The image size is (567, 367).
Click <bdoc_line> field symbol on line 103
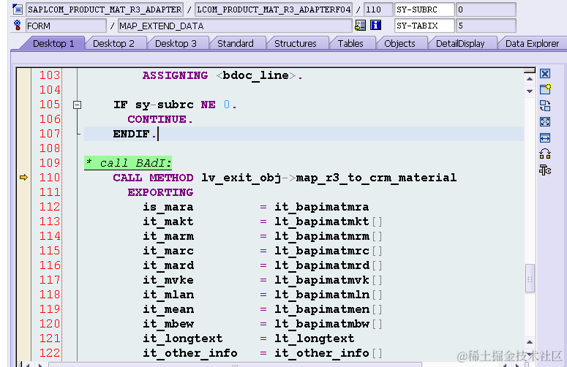(255, 75)
